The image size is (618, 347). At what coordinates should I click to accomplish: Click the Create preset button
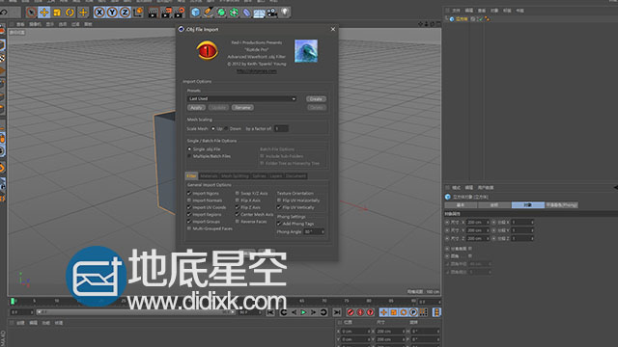(x=316, y=98)
